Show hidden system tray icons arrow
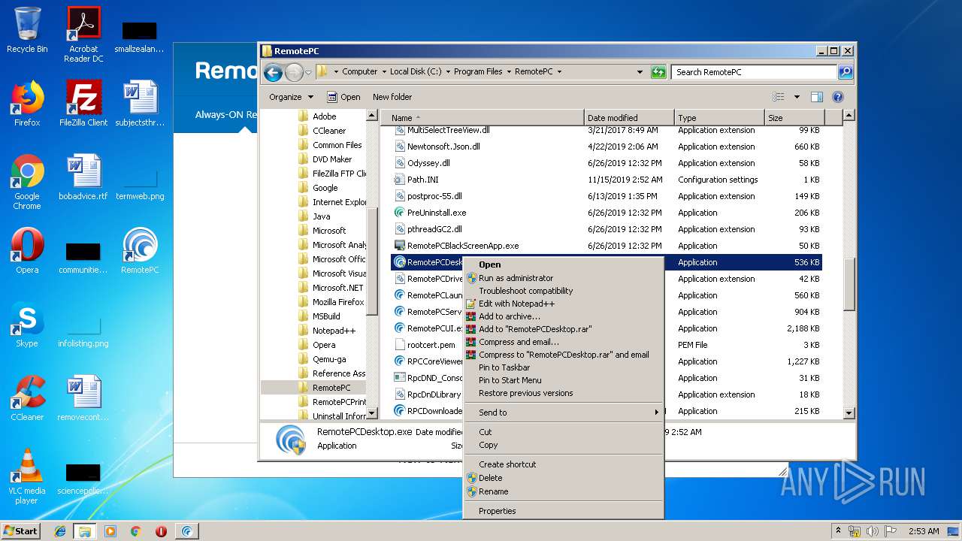962x541 pixels. click(838, 530)
